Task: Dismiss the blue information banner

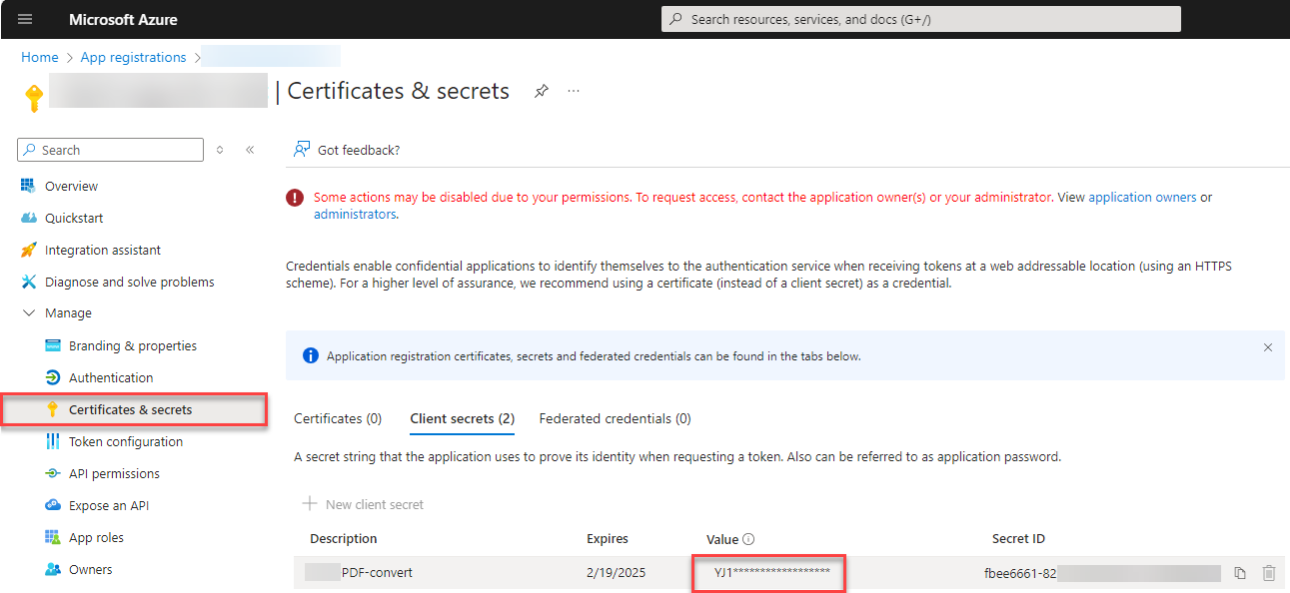Action: (x=1267, y=347)
